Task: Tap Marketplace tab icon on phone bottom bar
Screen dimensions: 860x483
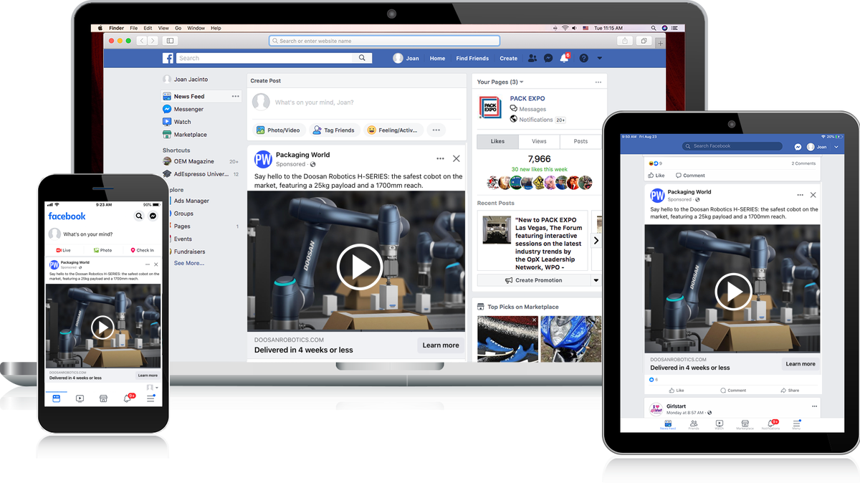Action: (x=103, y=398)
